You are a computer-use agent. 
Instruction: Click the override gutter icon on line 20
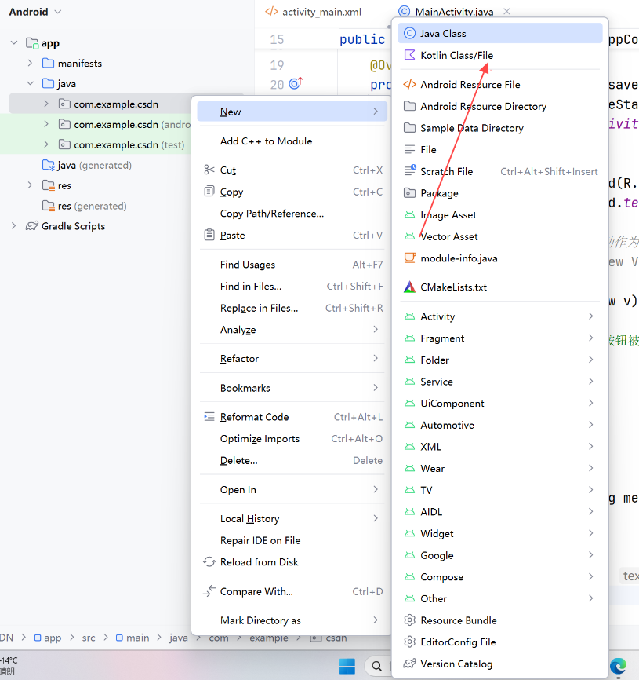296,82
